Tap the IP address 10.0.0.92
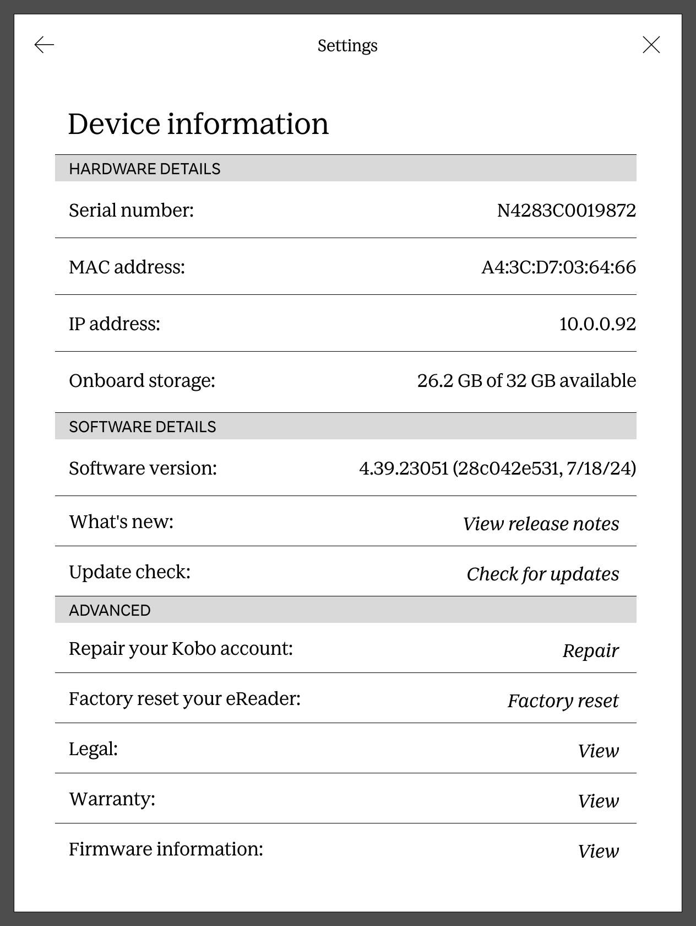This screenshot has width=696, height=926. [x=597, y=324]
